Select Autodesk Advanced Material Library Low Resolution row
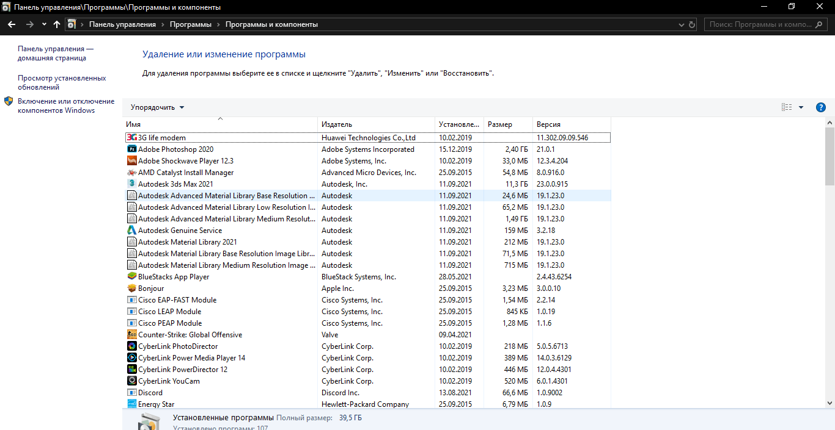The height and width of the screenshot is (430, 835). (368, 207)
